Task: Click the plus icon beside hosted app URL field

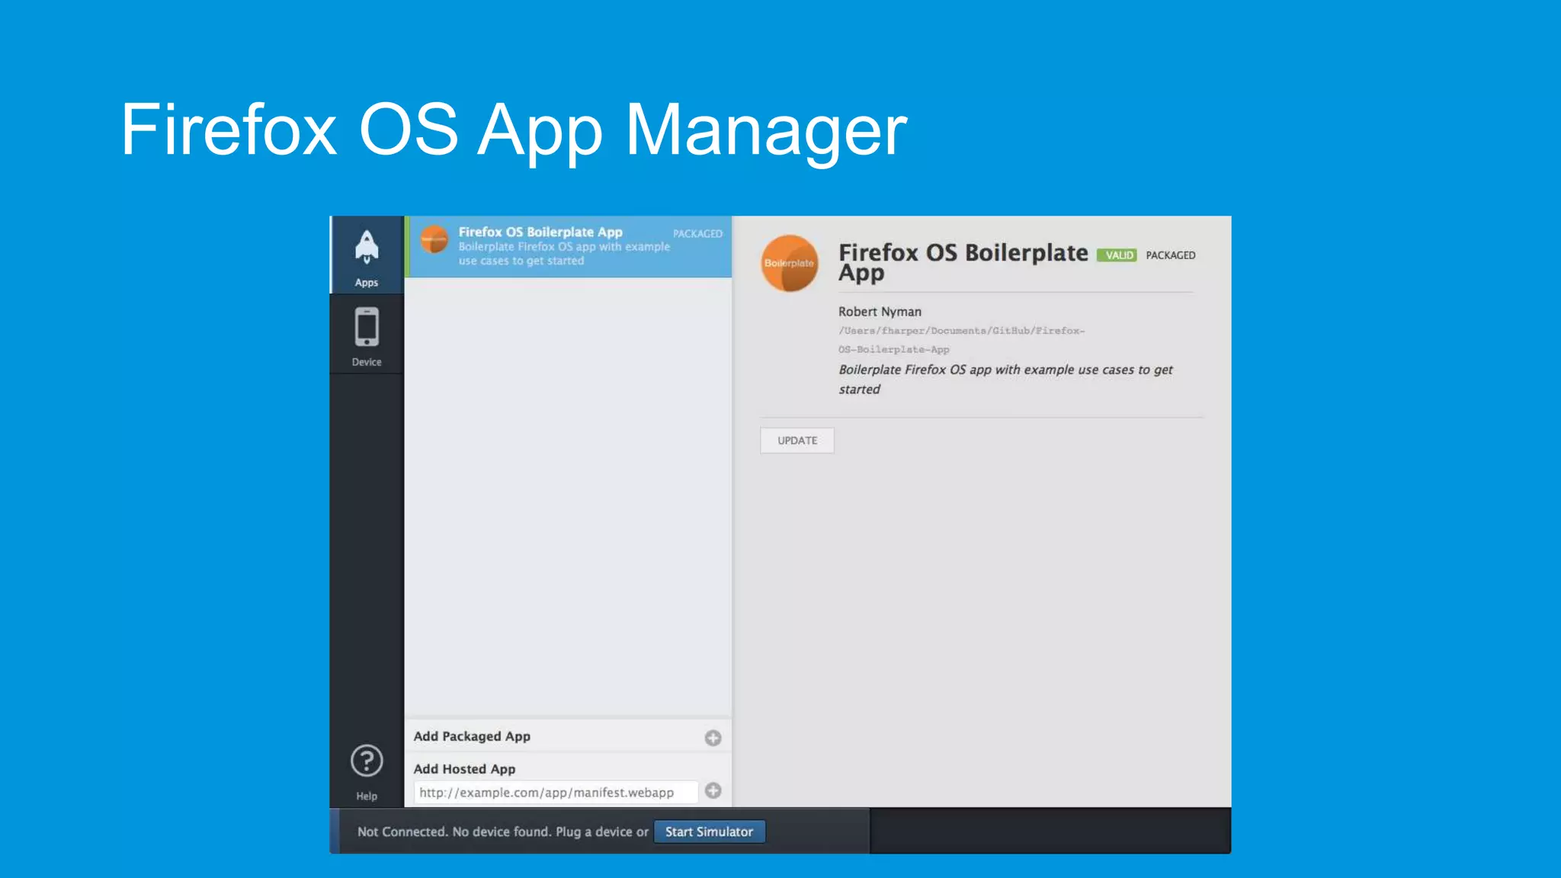Action: 713,790
